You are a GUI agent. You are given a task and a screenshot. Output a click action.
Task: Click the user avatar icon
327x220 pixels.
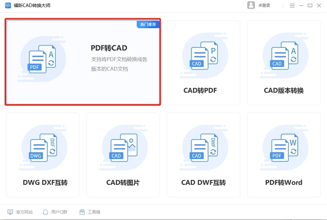251,5
